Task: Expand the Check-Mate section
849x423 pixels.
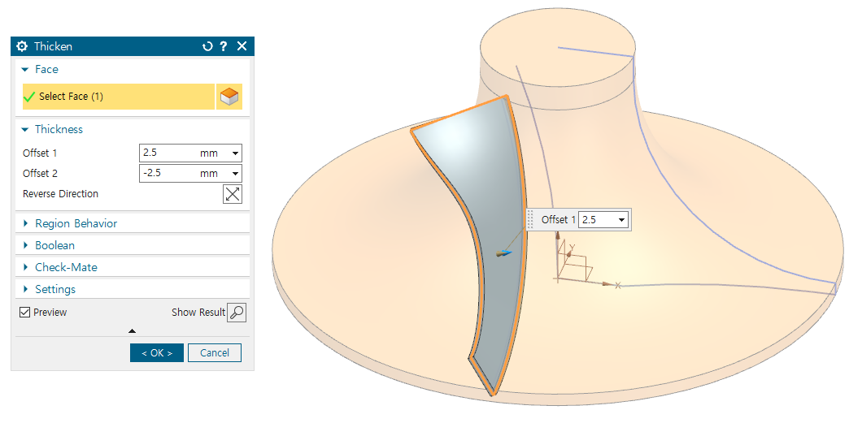Action: point(25,267)
